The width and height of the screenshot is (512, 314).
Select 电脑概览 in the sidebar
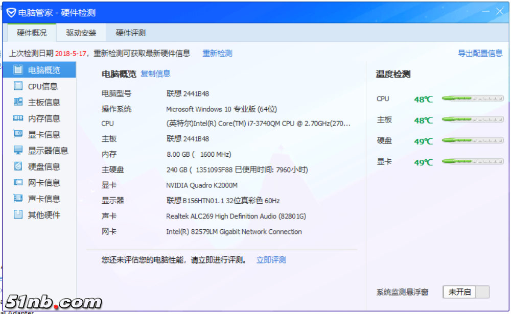pos(43,70)
